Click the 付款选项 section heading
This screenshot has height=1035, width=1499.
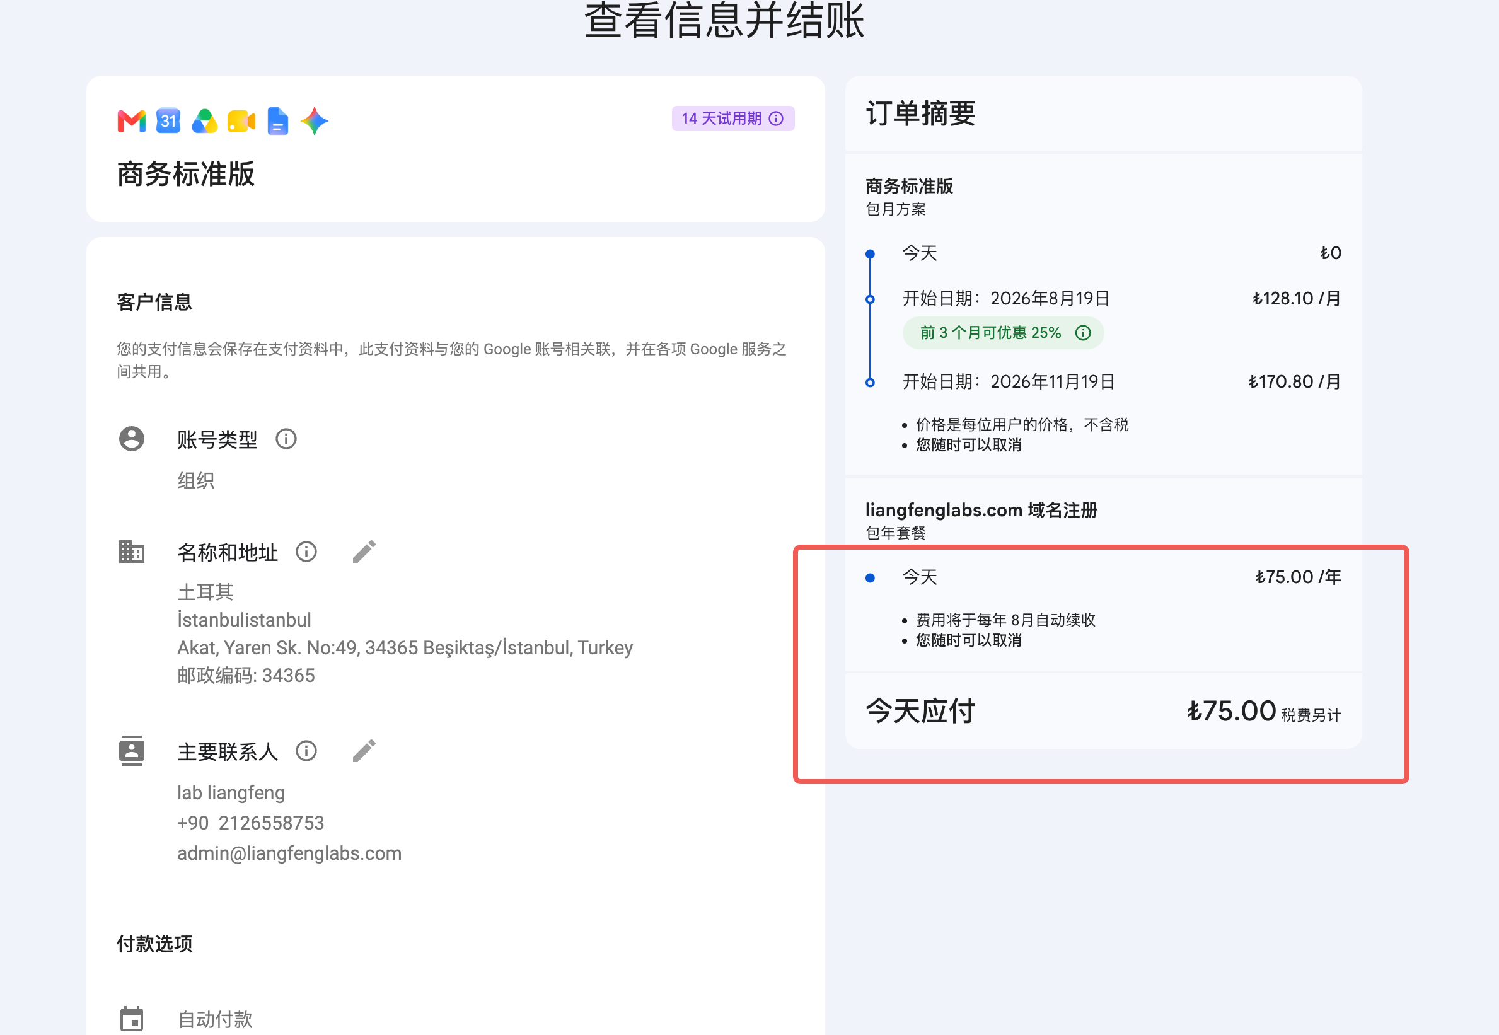154,944
